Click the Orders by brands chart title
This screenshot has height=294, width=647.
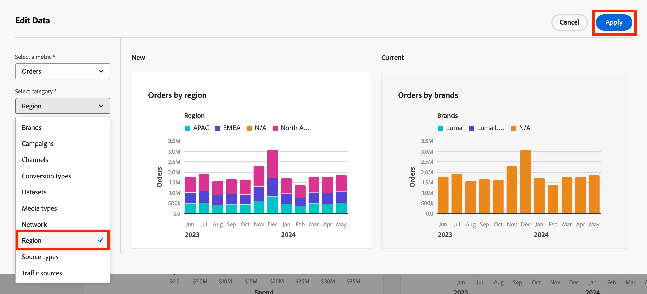pos(428,95)
